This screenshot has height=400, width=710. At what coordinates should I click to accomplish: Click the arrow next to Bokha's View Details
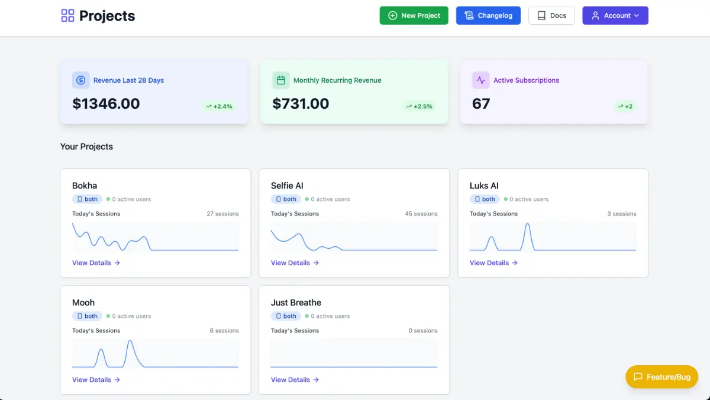click(117, 263)
